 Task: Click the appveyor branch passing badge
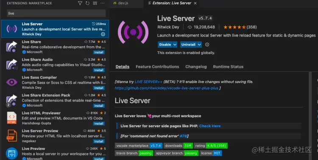[176, 153]
